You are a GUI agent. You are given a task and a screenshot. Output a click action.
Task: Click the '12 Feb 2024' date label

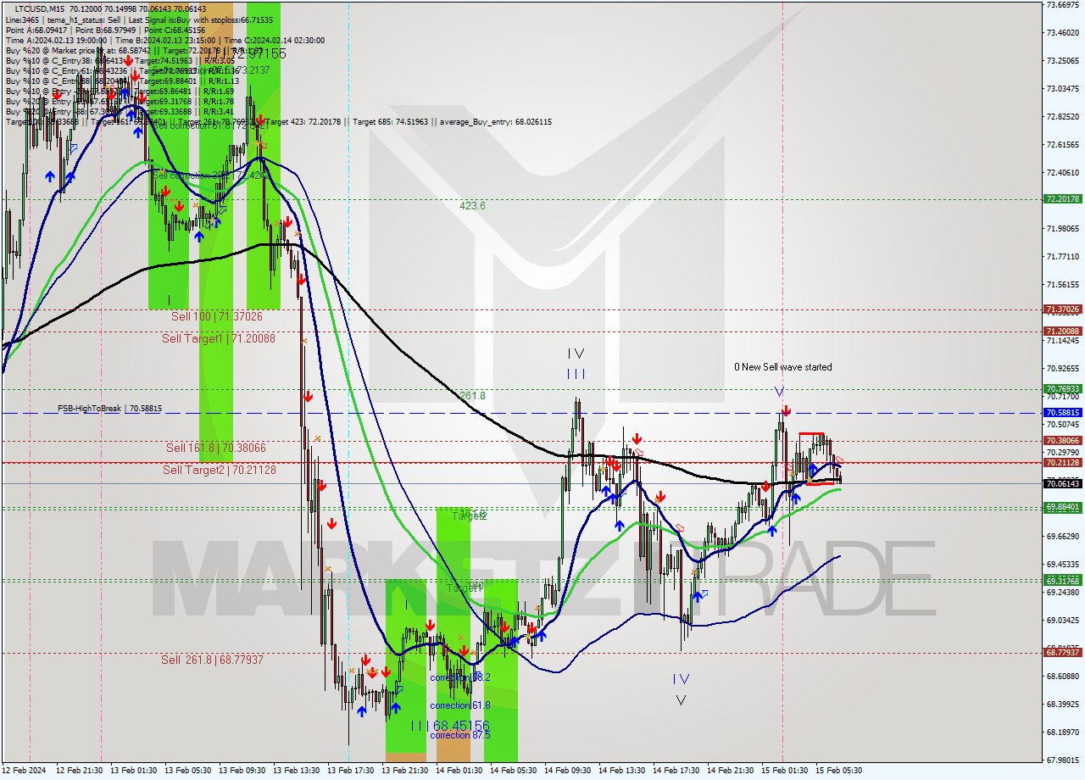(x=25, y=771)
